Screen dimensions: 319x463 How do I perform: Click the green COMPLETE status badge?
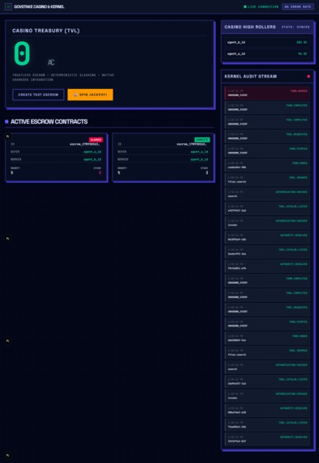click(x=202, y=140)
